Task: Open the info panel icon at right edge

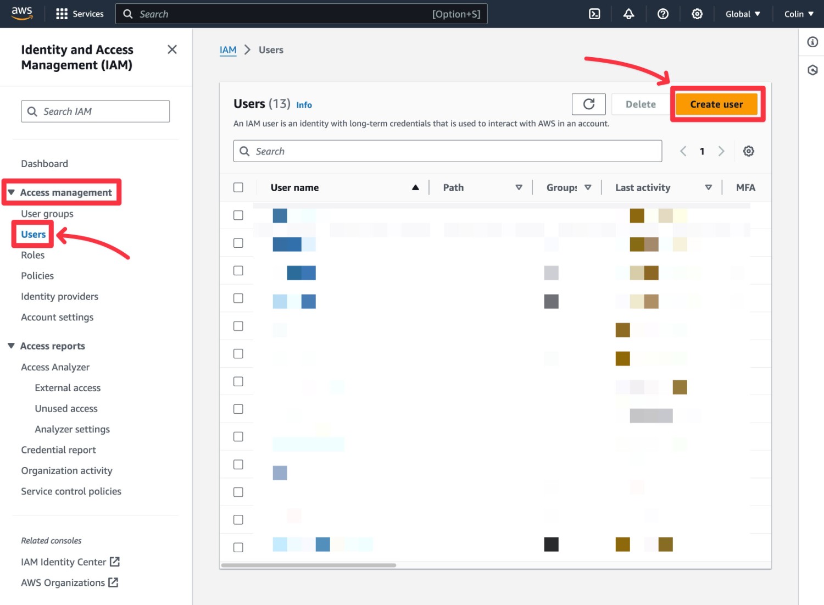Action: 812,42
